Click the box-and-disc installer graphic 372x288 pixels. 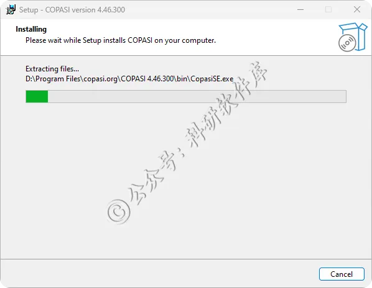tap(353, 37)
